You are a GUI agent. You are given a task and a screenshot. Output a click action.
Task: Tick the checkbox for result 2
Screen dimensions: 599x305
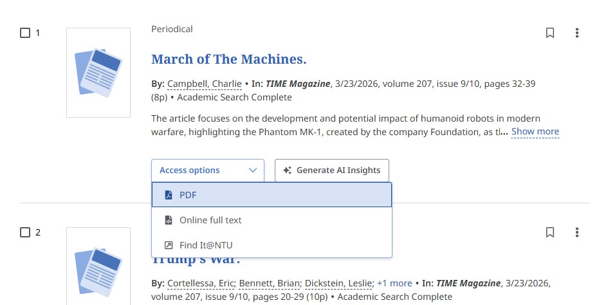[25, 232]
